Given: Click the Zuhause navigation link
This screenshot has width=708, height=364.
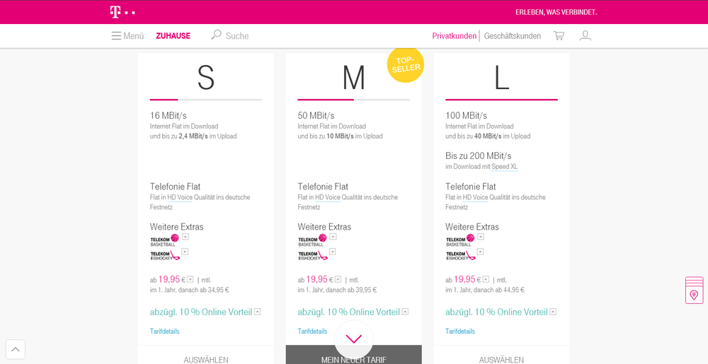Looking at the screenshot, I should [x=173, y=36].
